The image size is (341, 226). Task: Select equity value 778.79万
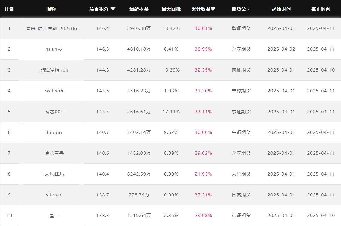pos(139,195)
